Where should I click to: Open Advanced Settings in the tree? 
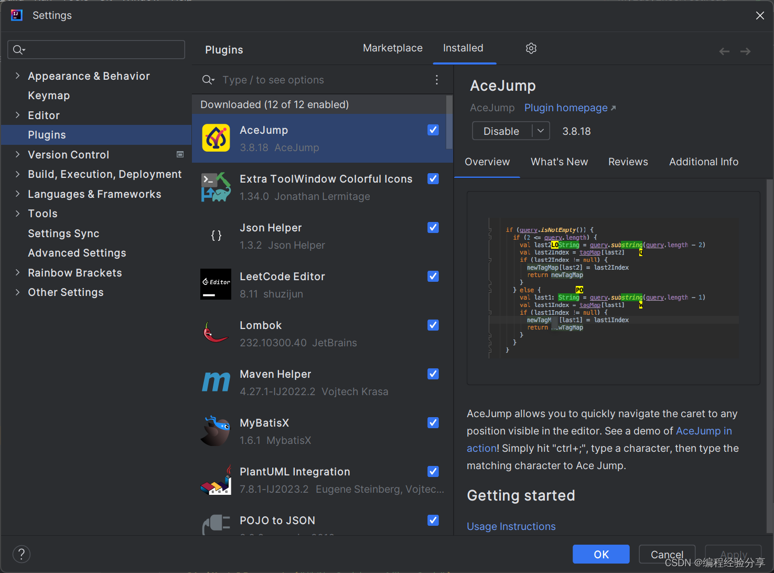[x=77, y=253]
